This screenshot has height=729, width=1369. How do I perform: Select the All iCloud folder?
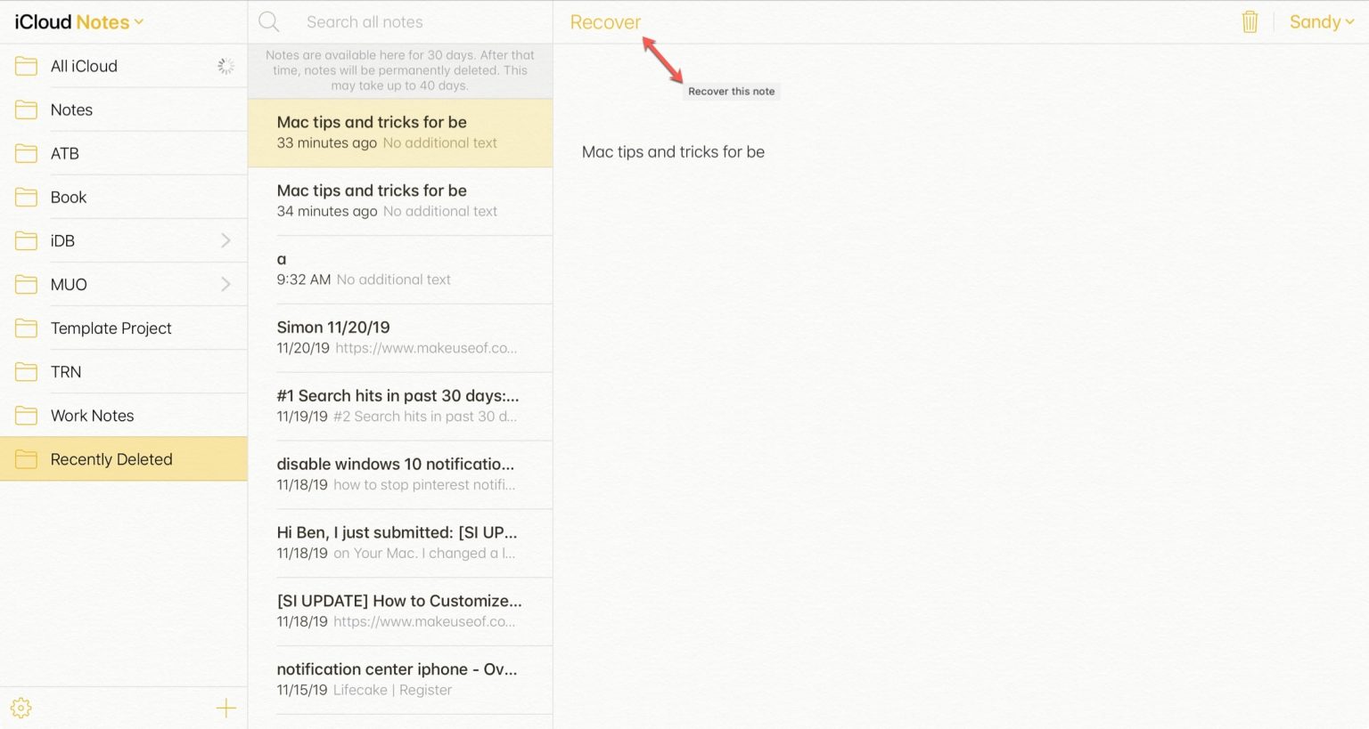[x=84, y=66]
